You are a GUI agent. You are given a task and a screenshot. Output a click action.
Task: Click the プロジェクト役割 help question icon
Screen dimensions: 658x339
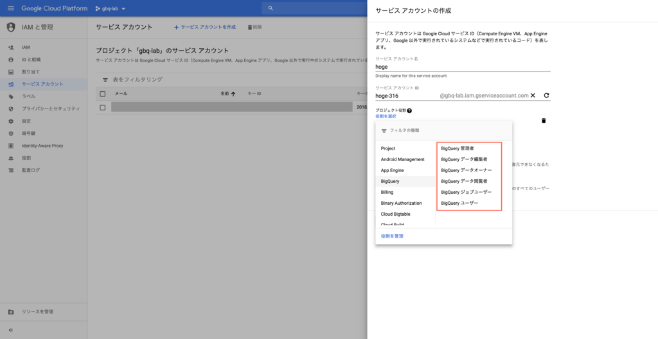click(x=409, y=111)
